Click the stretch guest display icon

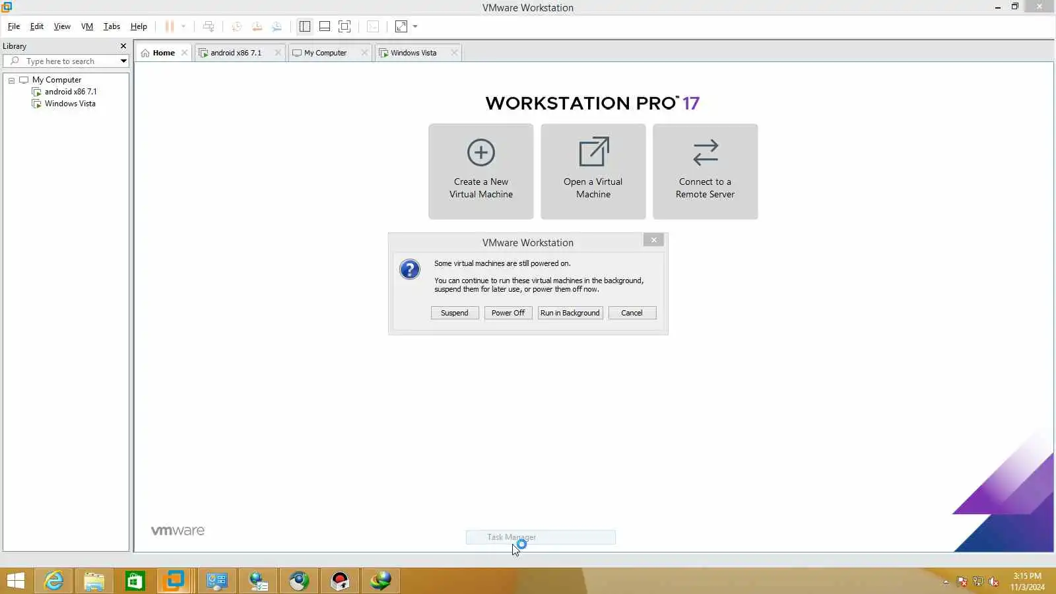[401, 26]
